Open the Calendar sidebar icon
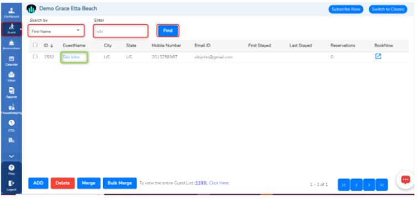 (11, 61)
